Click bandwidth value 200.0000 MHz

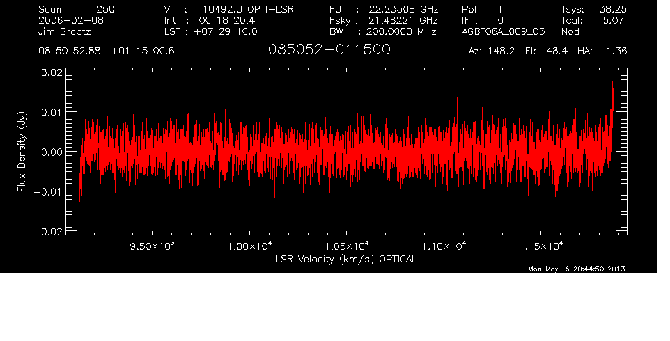click(400, 31)
